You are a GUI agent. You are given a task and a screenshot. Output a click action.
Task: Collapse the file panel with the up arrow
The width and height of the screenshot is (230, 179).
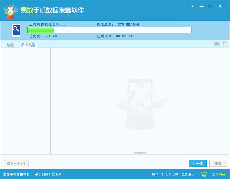click(140, 153)
